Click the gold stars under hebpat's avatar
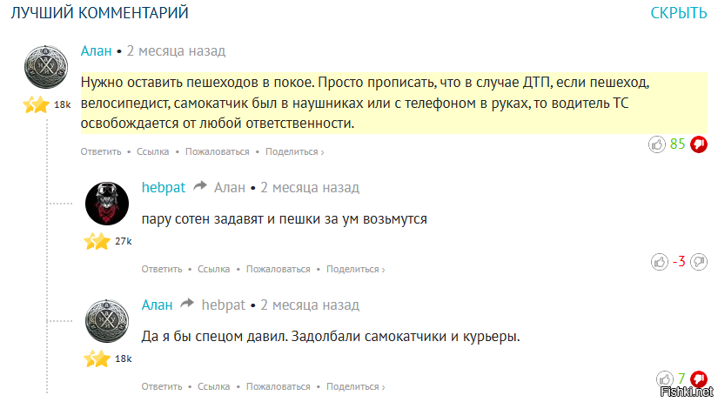 point(96,241)
